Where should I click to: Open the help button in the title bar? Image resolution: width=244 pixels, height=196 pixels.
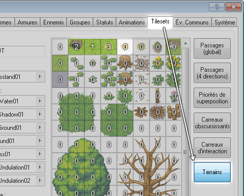click(217, 7)
